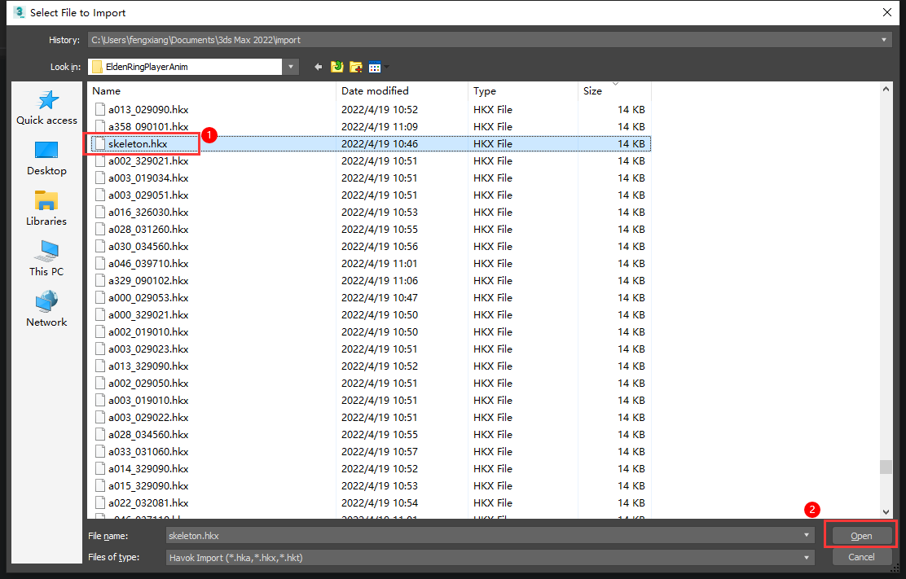Viewport: 906px width, 579px height.
Task: Open the Files of type dropdown
Action: pyautogui.click(x=807, y=558)
